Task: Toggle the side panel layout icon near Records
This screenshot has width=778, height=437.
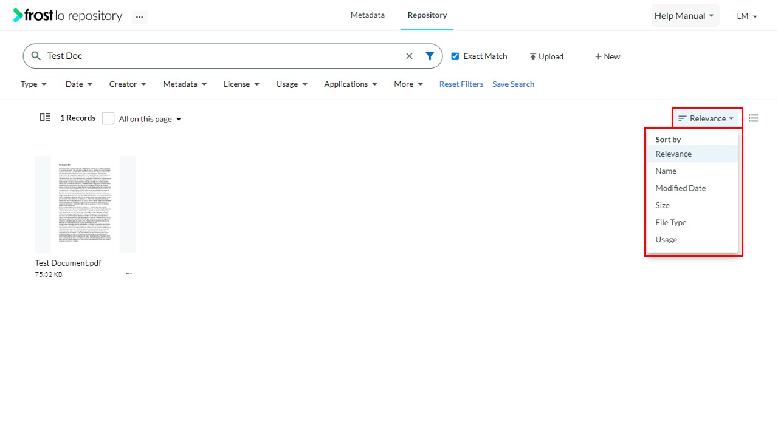Action: [45, 118]
